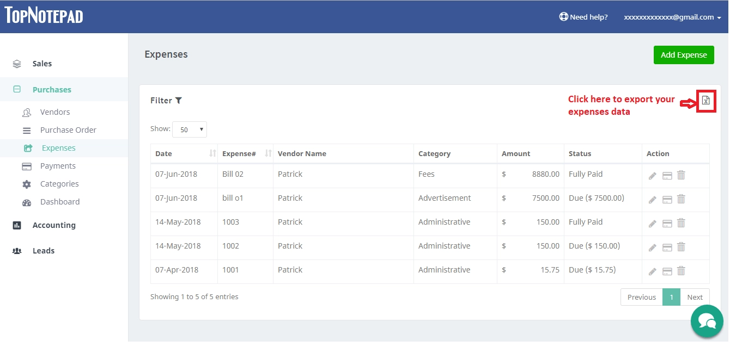Click the Vendors person icon
This screenshot has height=359, width=730.
click(x=27, y=112)
